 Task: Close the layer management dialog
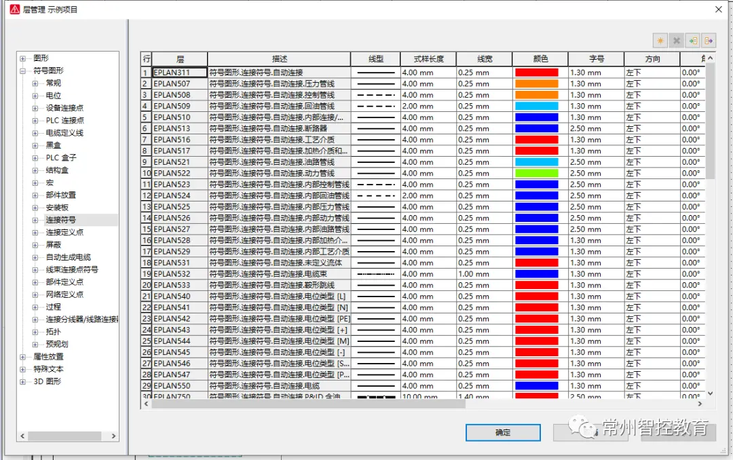point(719,9)
